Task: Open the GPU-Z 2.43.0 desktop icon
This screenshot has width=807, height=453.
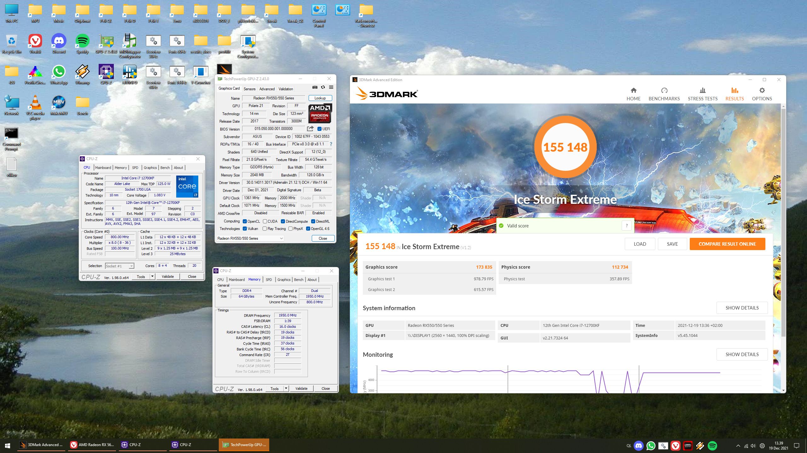Action: pyautogui.click(x=106, y=44)
